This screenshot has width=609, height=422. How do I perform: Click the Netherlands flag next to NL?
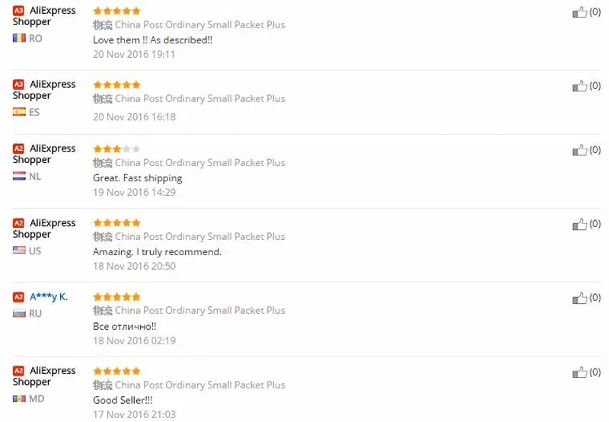tap(19, 176)
